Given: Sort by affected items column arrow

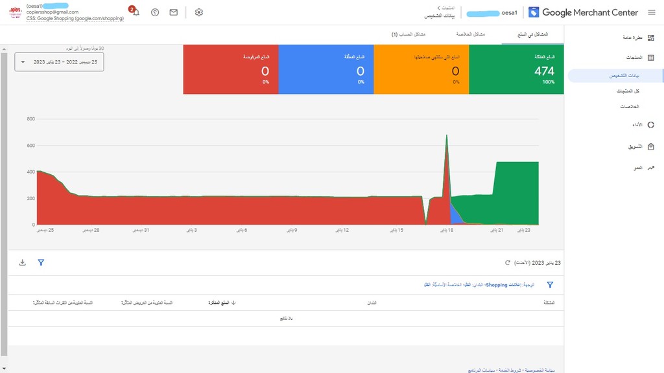Looking at the screenshot, I should (233, 303).
